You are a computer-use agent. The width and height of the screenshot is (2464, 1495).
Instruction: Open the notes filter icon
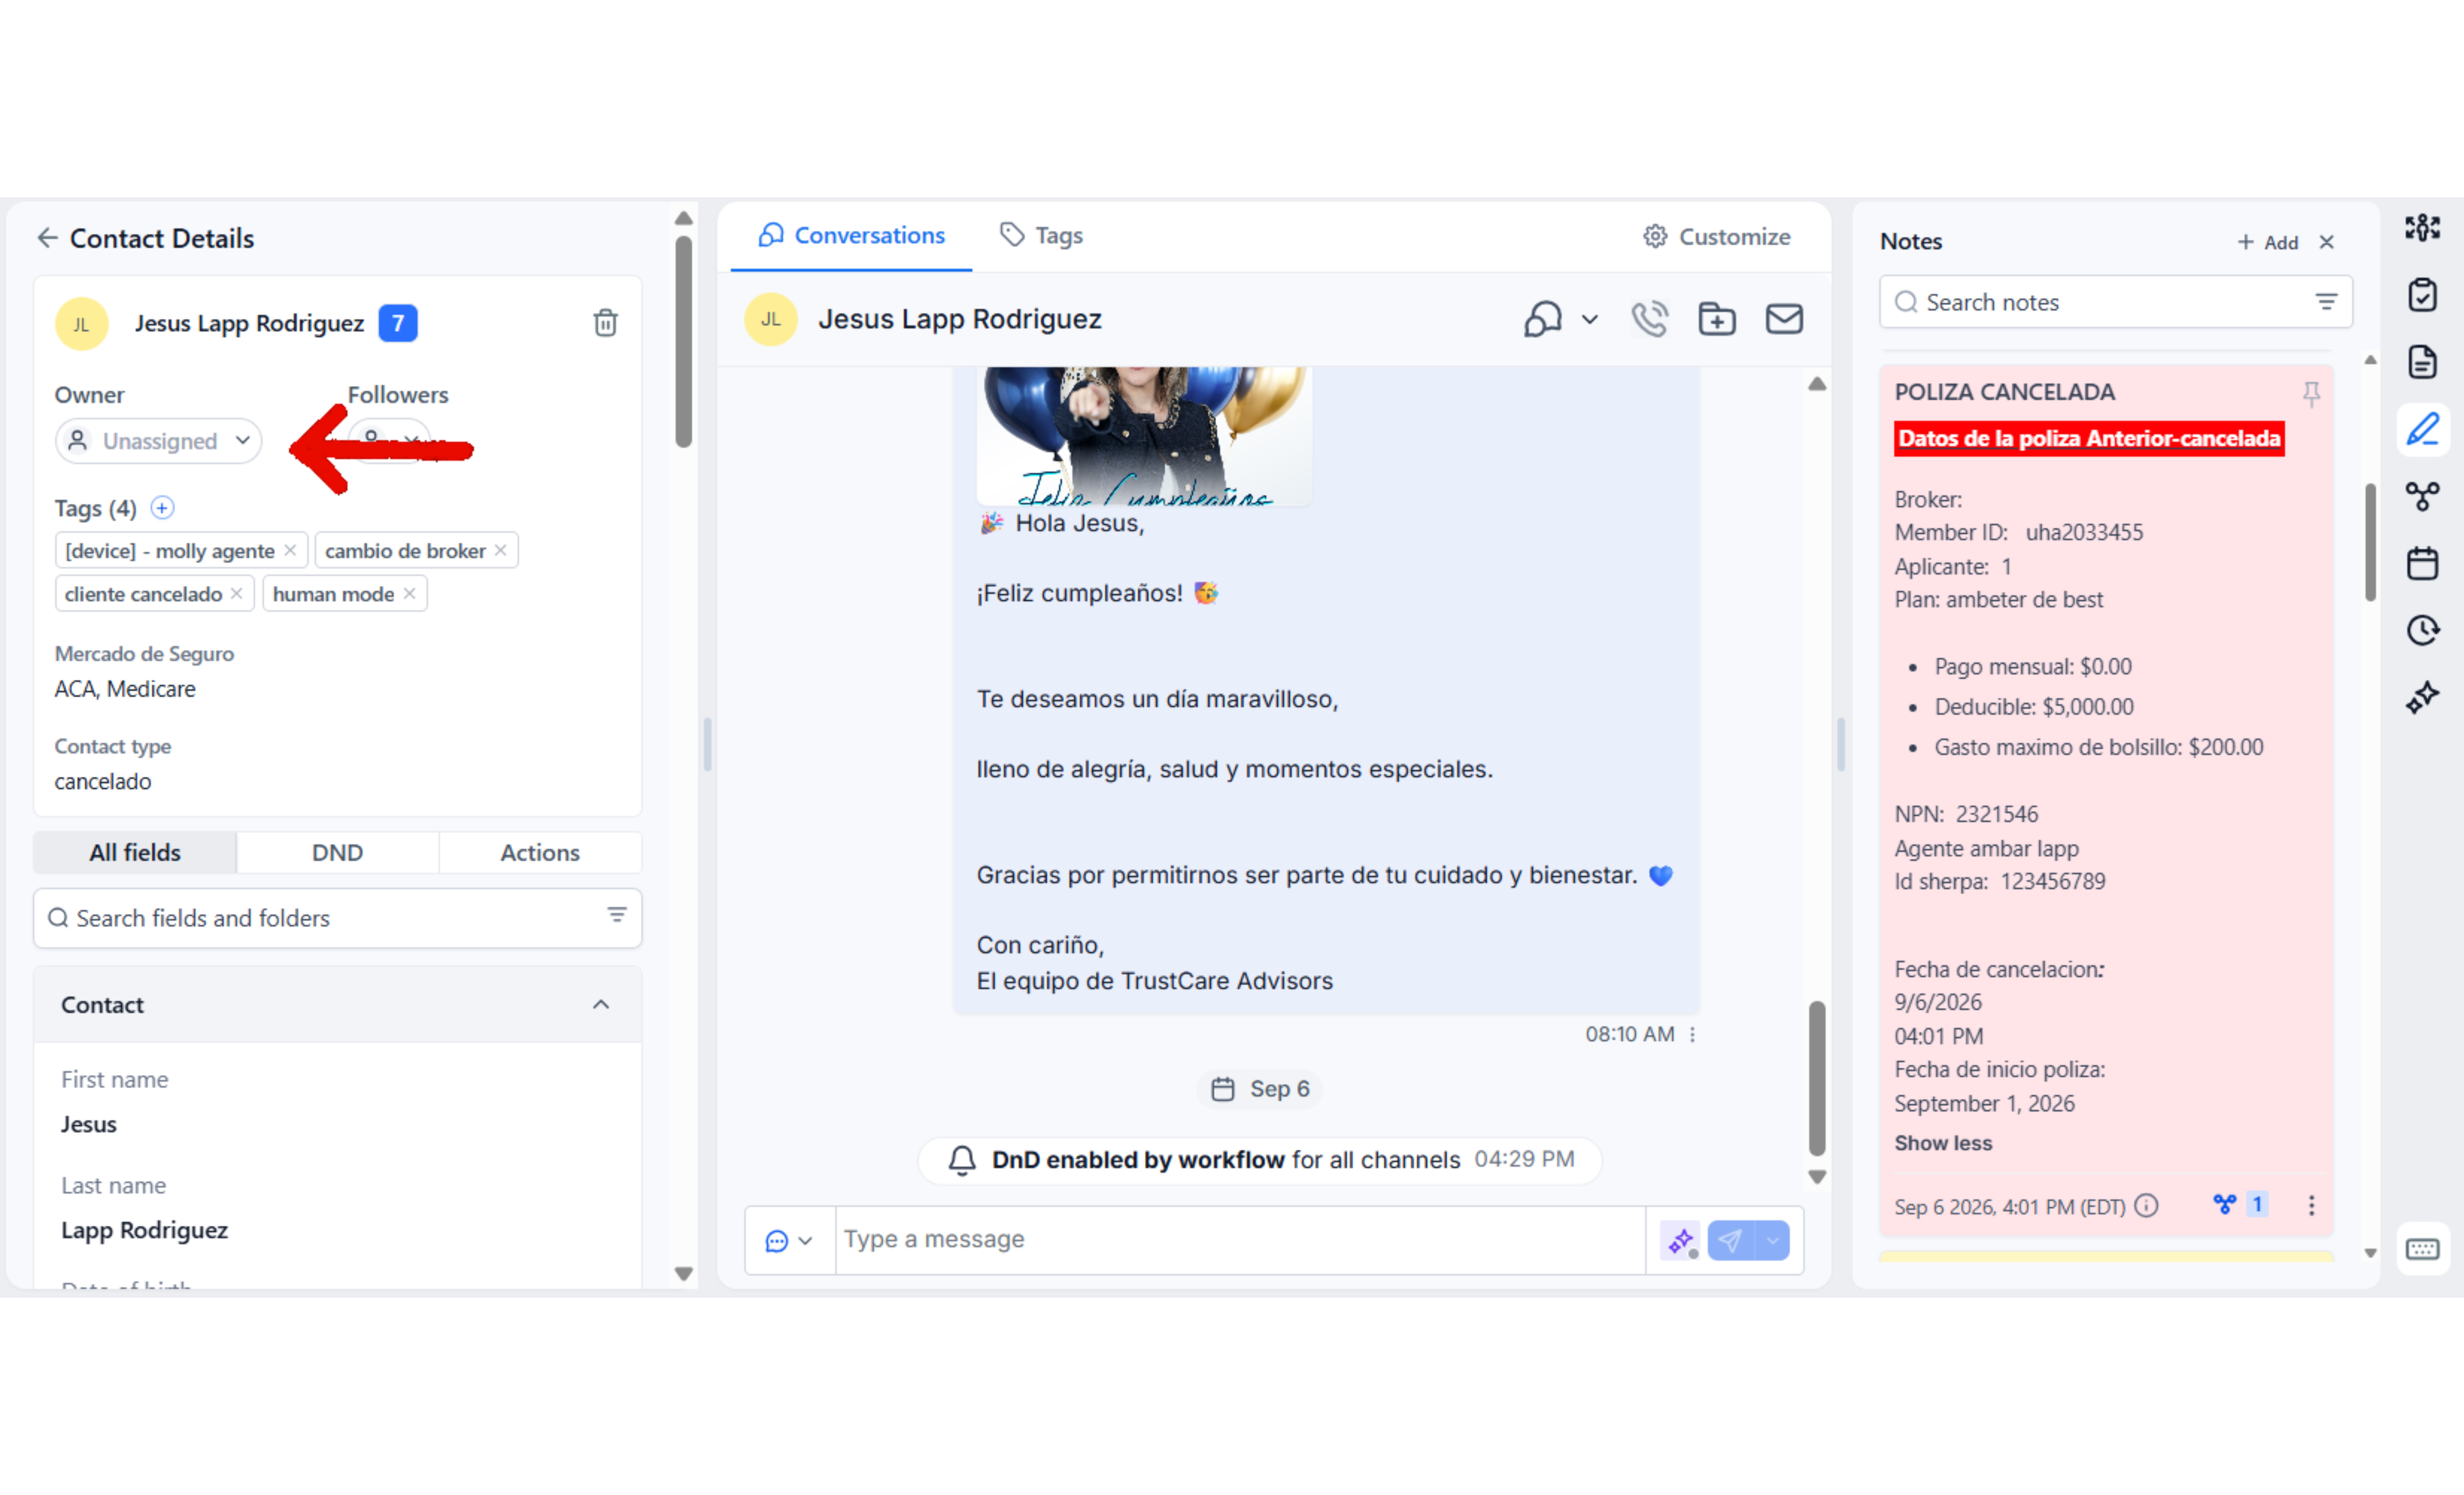tap(2327, 302)
